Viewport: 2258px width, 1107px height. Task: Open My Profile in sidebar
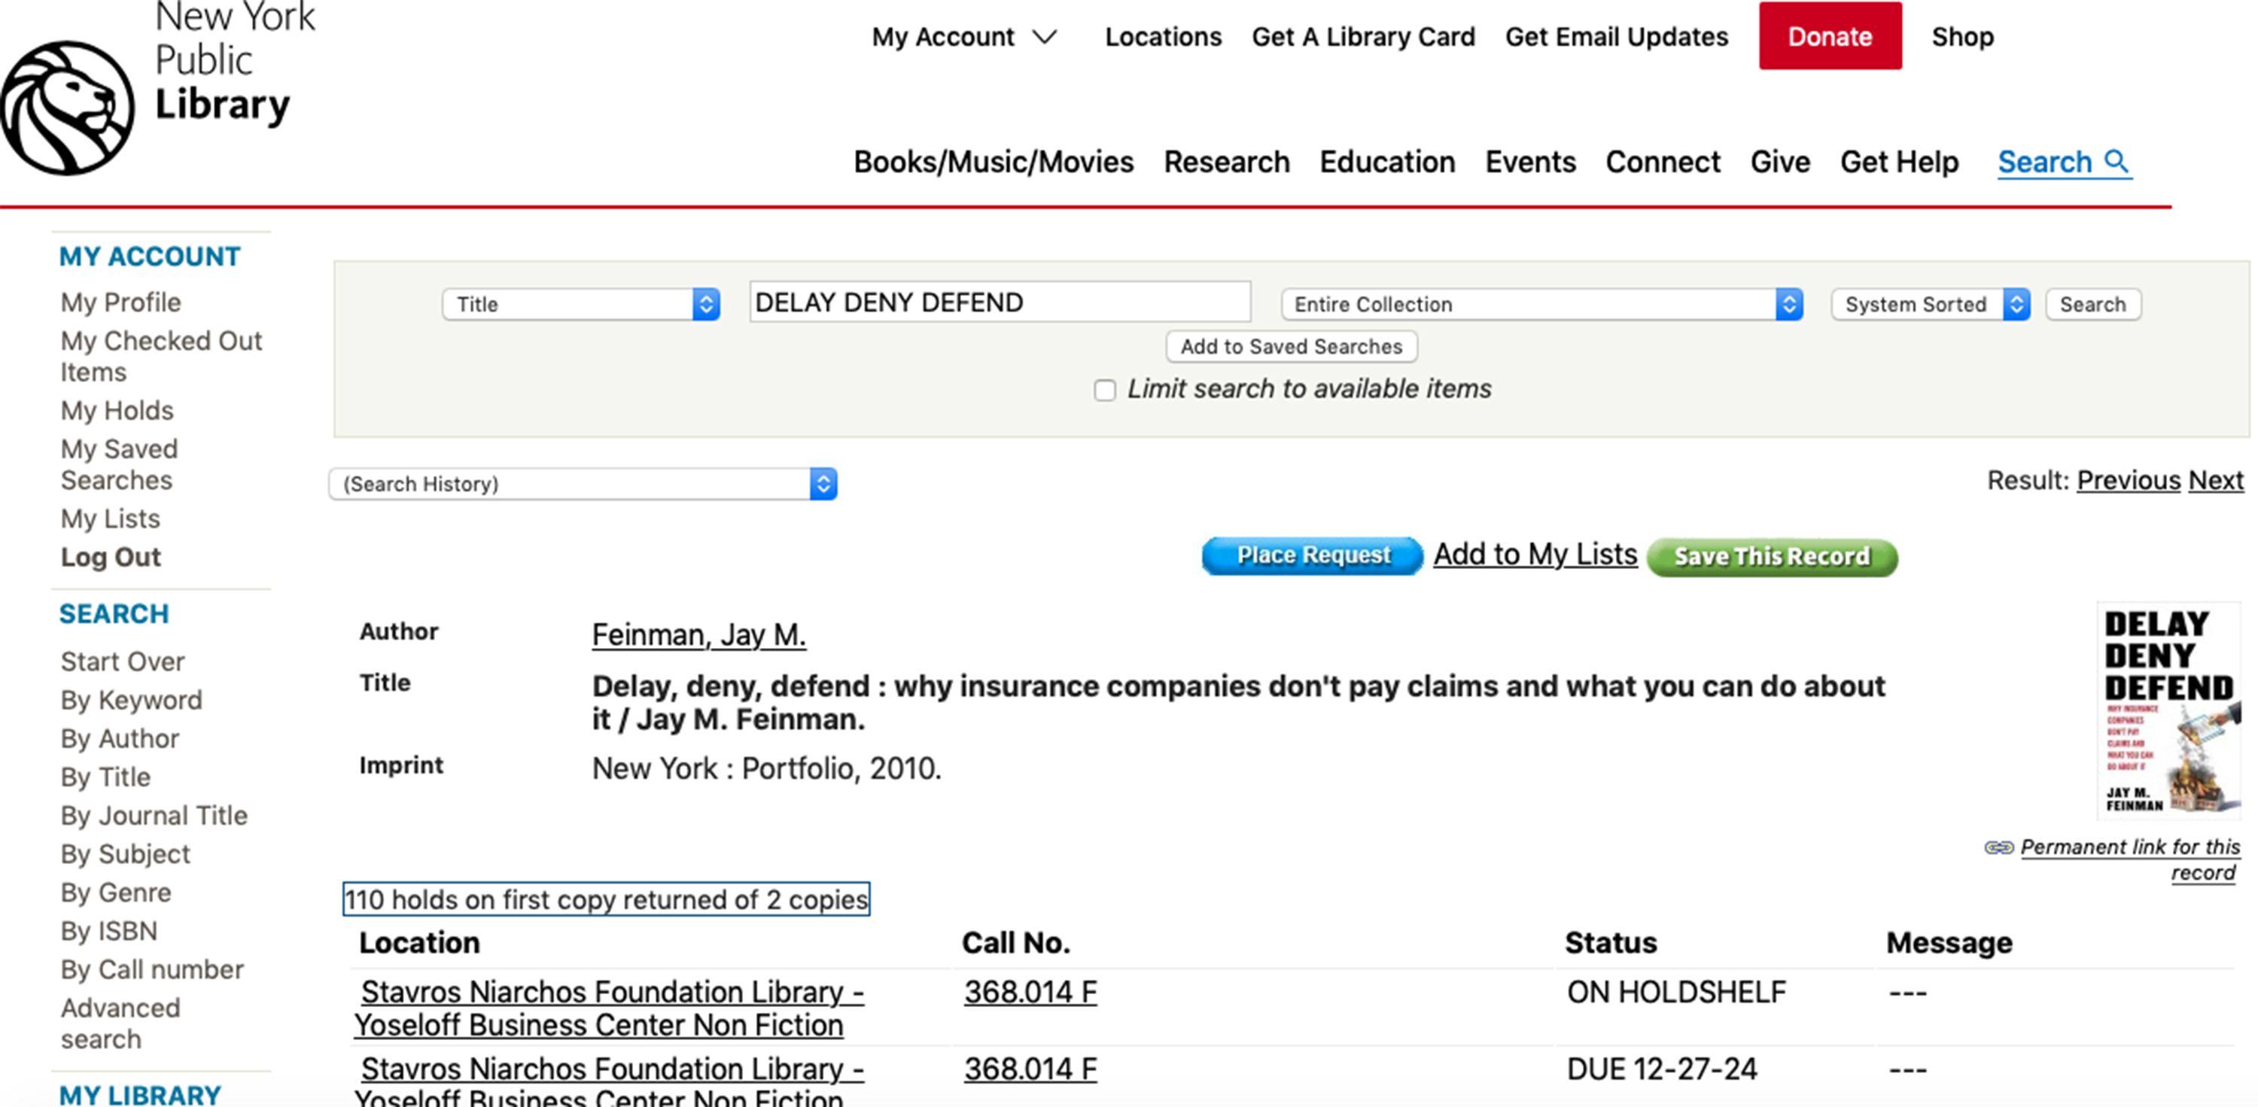[121, 303]
